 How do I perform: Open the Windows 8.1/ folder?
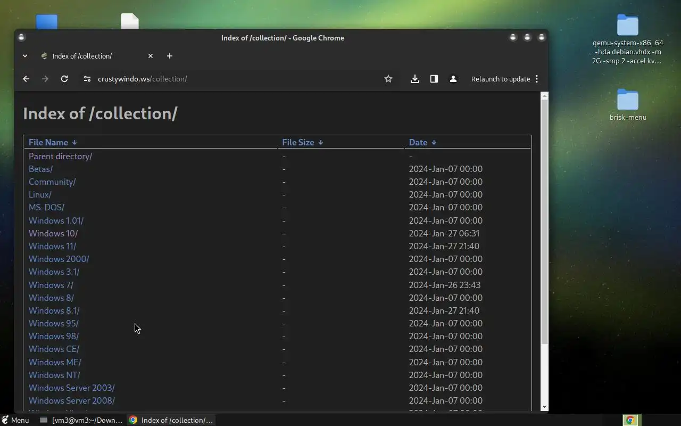[x=54, y=310]
